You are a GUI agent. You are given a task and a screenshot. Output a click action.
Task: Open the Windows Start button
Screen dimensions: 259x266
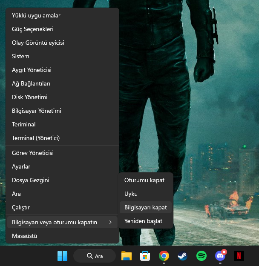(x=62, y=256)
